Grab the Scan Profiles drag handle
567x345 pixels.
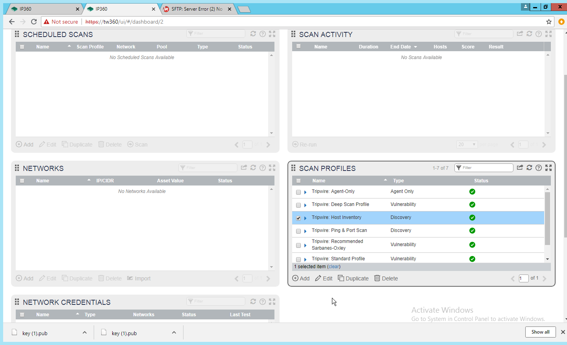(x=293, y=168)
